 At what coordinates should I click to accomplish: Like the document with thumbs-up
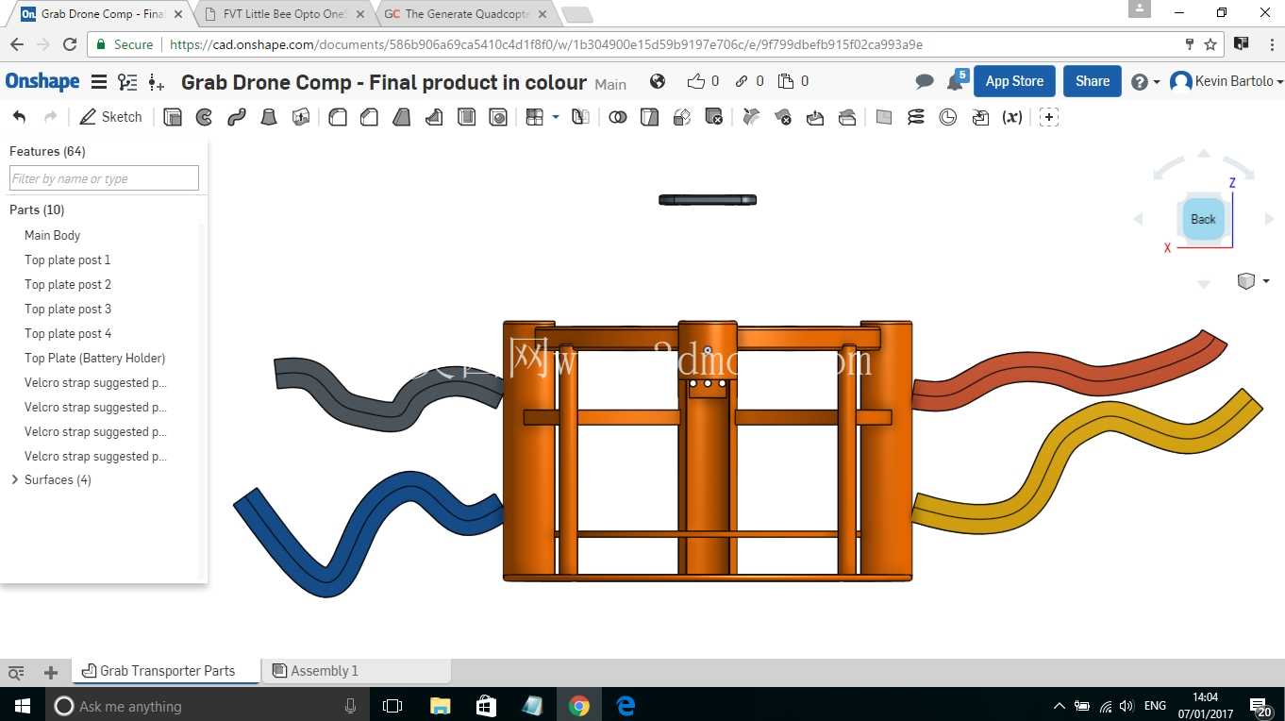696,81
